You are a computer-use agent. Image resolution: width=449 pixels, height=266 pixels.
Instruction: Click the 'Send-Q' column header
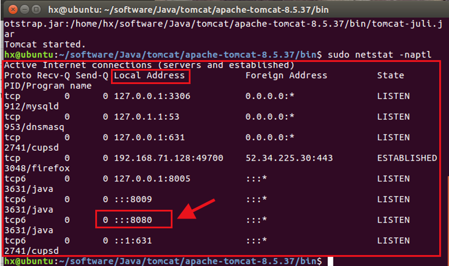click(92, 75)
